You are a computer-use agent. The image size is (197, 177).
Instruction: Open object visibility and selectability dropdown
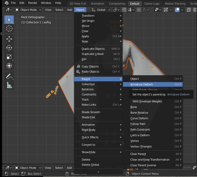(158, 10)
